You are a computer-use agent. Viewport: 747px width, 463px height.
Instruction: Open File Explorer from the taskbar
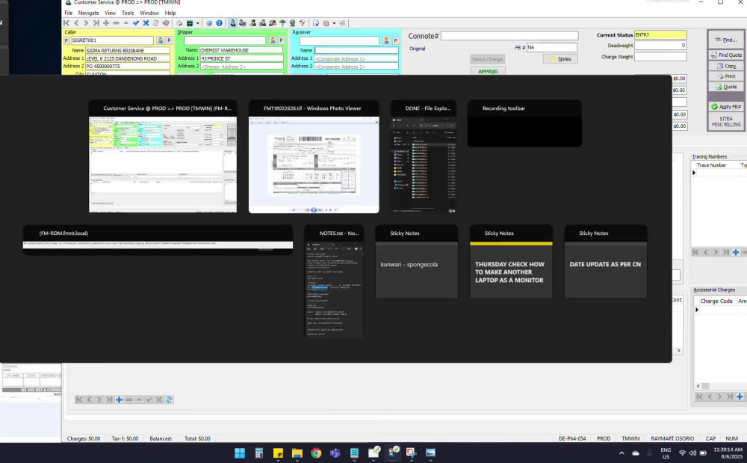coord(297,453)
